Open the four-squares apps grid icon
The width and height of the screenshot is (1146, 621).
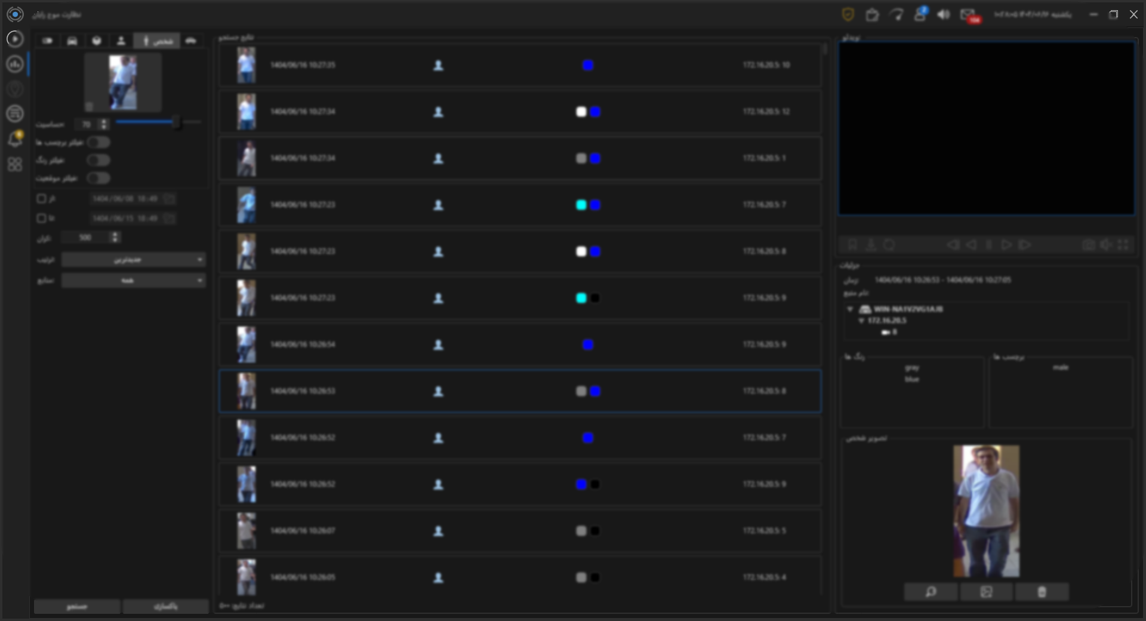(15, 164)
